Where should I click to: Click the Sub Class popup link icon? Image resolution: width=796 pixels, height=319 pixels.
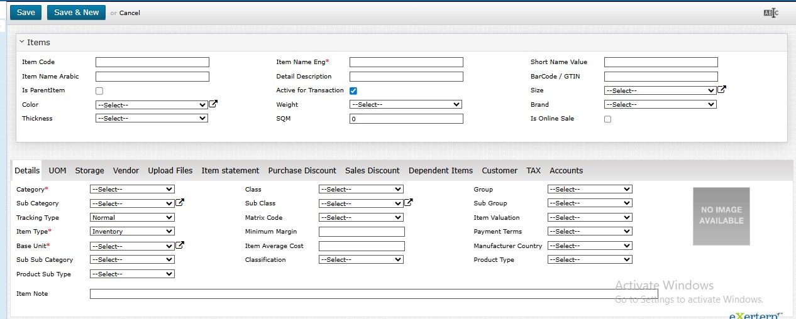[x=409, y=203]
